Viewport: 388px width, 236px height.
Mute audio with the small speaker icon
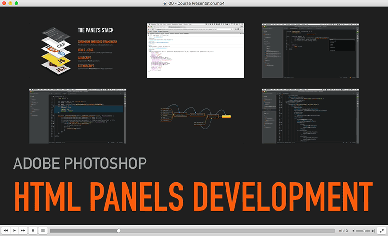click(354, 231)
